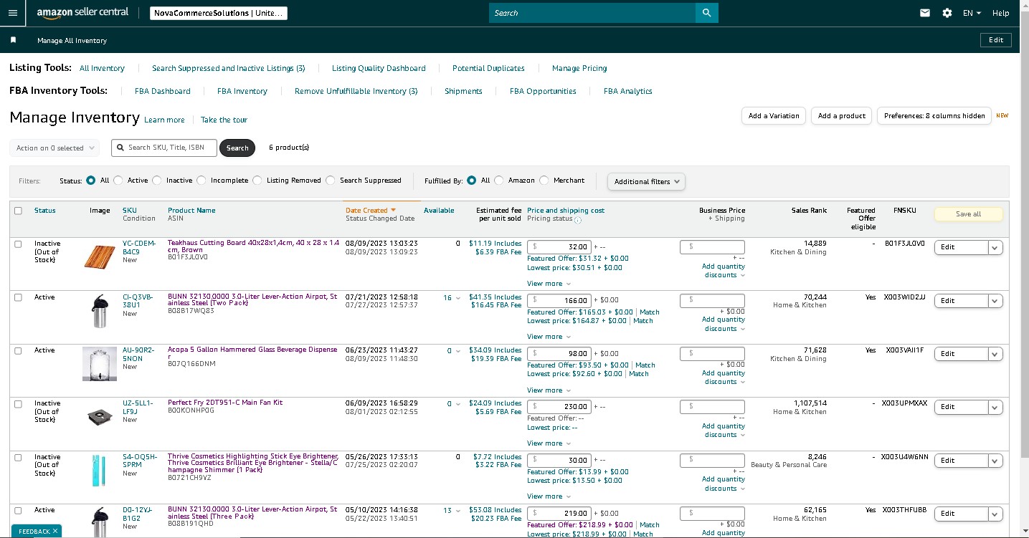Click the Edit button for Thrive Cosmetics row
Screen dimensions: 1029x538
click(x=962, y=461)
